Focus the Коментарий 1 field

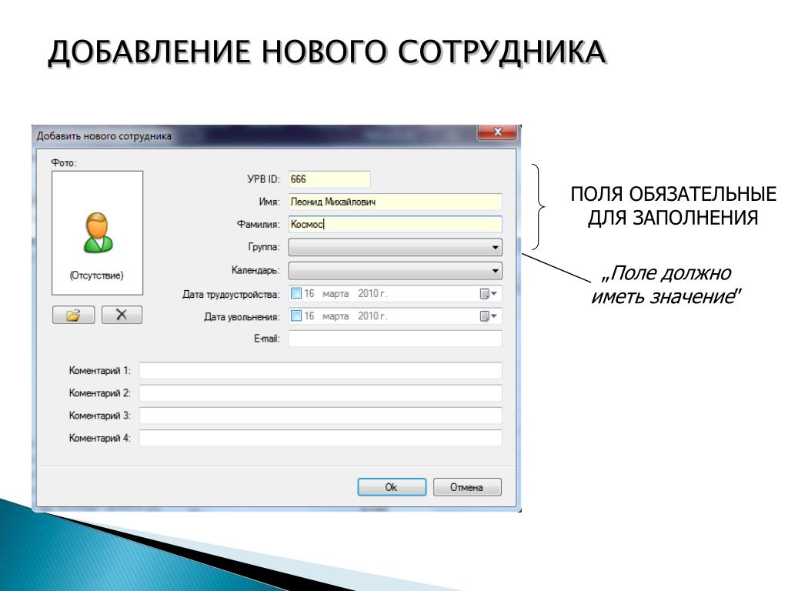tap(321, 371)
